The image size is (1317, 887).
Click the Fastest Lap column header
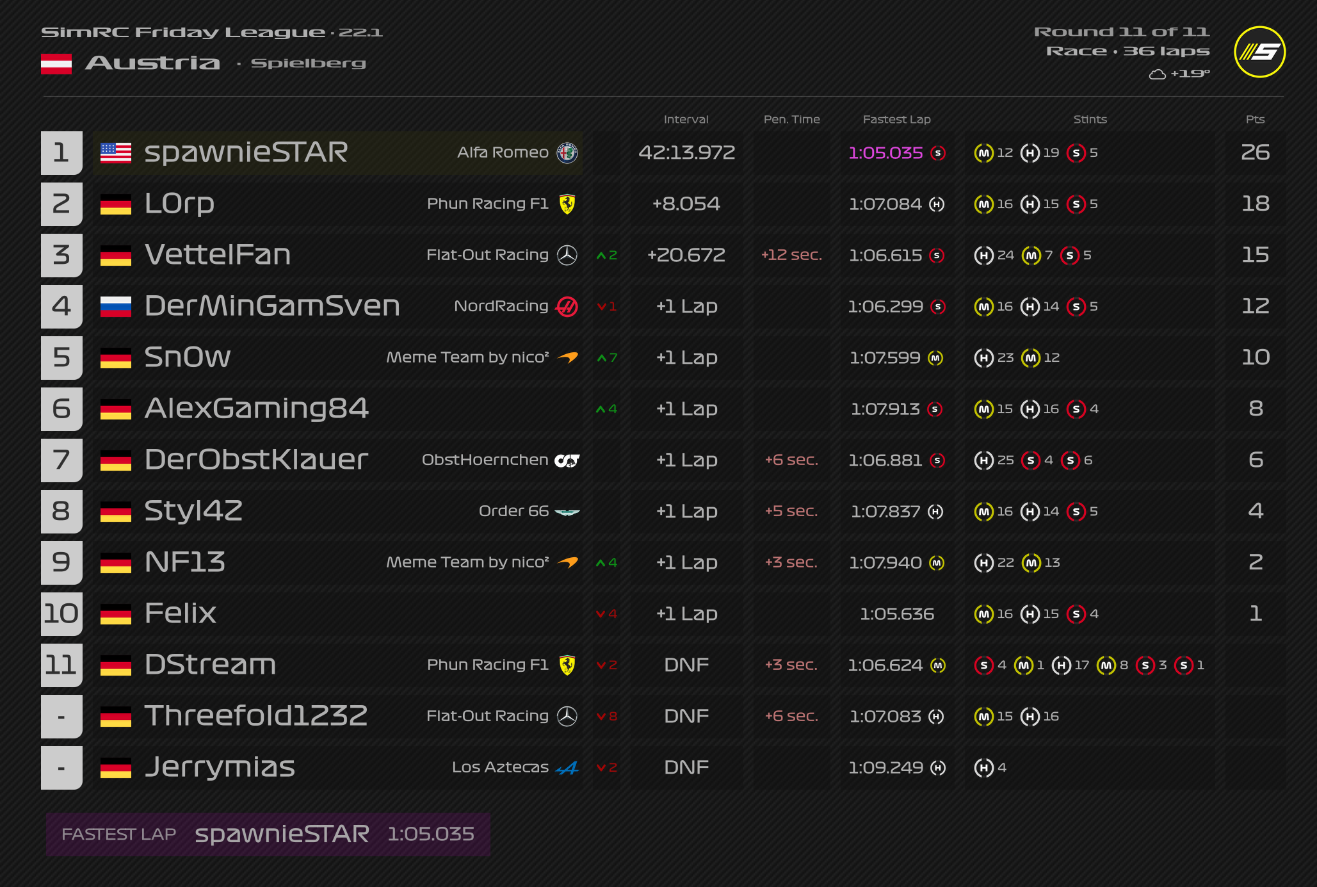coord(896,119)
